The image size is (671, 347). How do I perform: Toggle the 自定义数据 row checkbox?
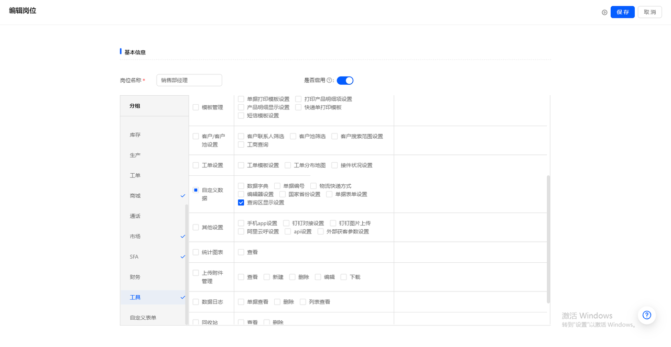click(x=196, y=190)
